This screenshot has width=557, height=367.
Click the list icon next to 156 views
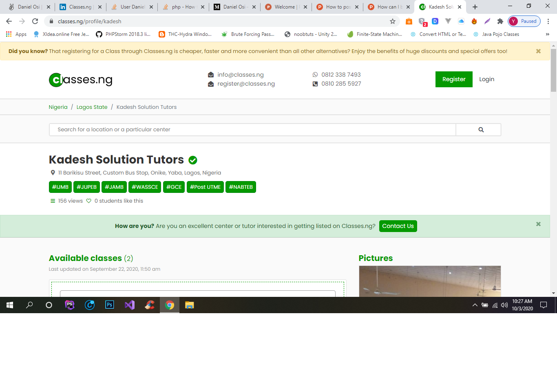pos(52,201)
